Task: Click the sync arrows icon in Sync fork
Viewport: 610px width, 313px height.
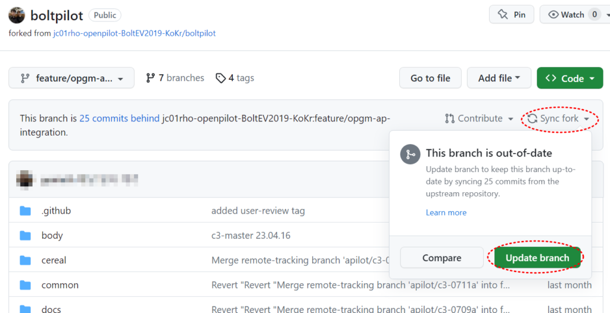Action: click(532, 118)
